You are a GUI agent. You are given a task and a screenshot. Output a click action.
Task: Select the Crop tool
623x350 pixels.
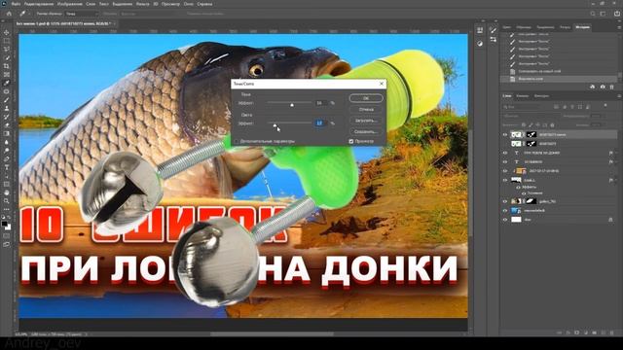pos(7,66)
